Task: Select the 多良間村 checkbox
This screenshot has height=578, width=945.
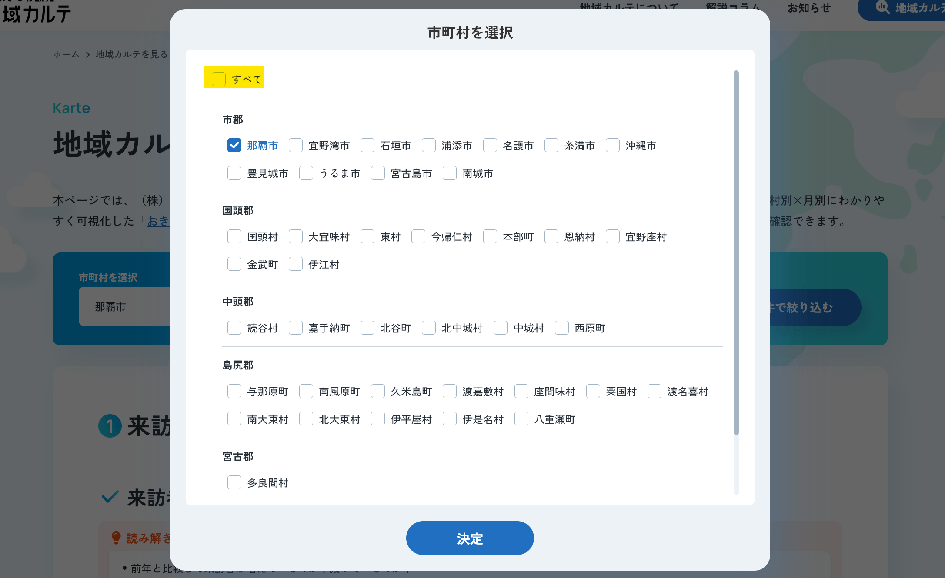Action: tap(234, 482)
